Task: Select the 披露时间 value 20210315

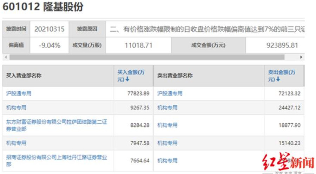Action: click(x=49, y=29)
